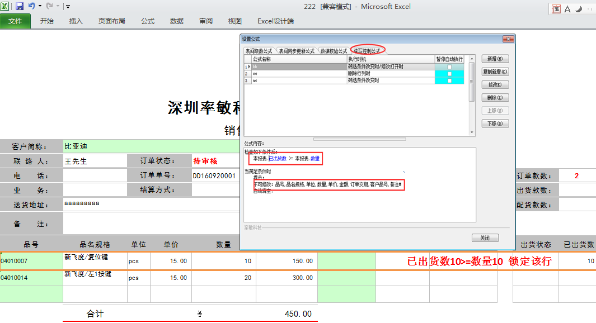Click the 新增 button in formula dialog
The image size is (596, 323).
point(495,59)
